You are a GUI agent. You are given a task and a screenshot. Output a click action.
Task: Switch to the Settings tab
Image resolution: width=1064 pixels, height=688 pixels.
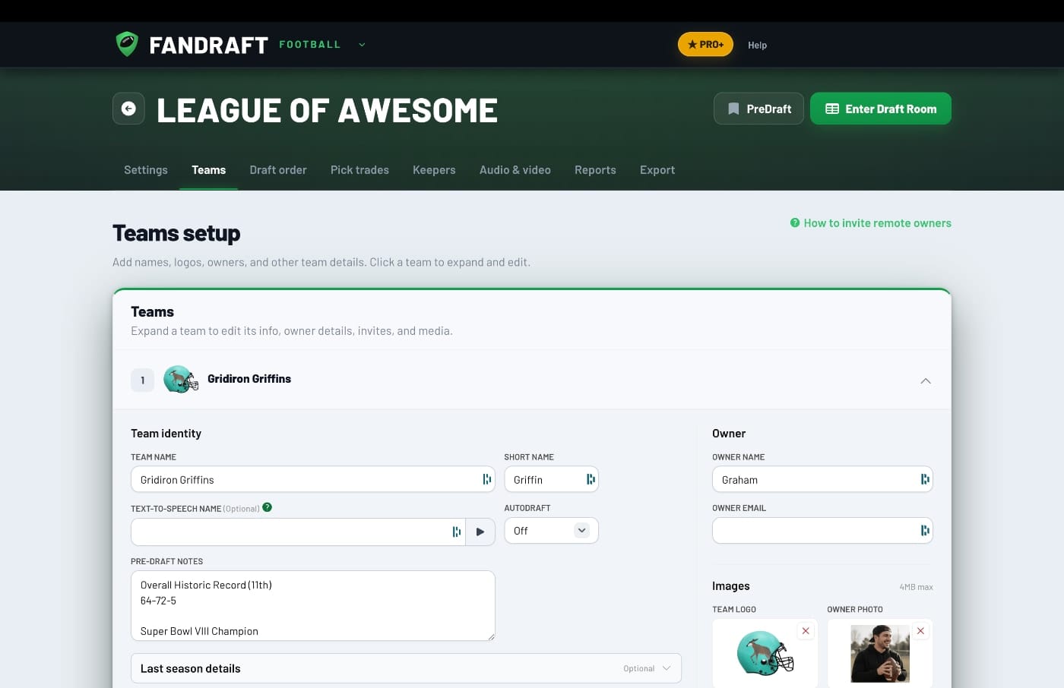point(146,170)
